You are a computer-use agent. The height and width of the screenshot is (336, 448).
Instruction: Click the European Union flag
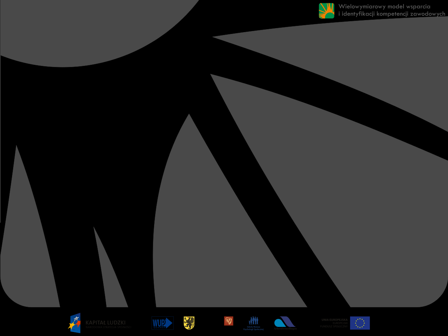360,323
